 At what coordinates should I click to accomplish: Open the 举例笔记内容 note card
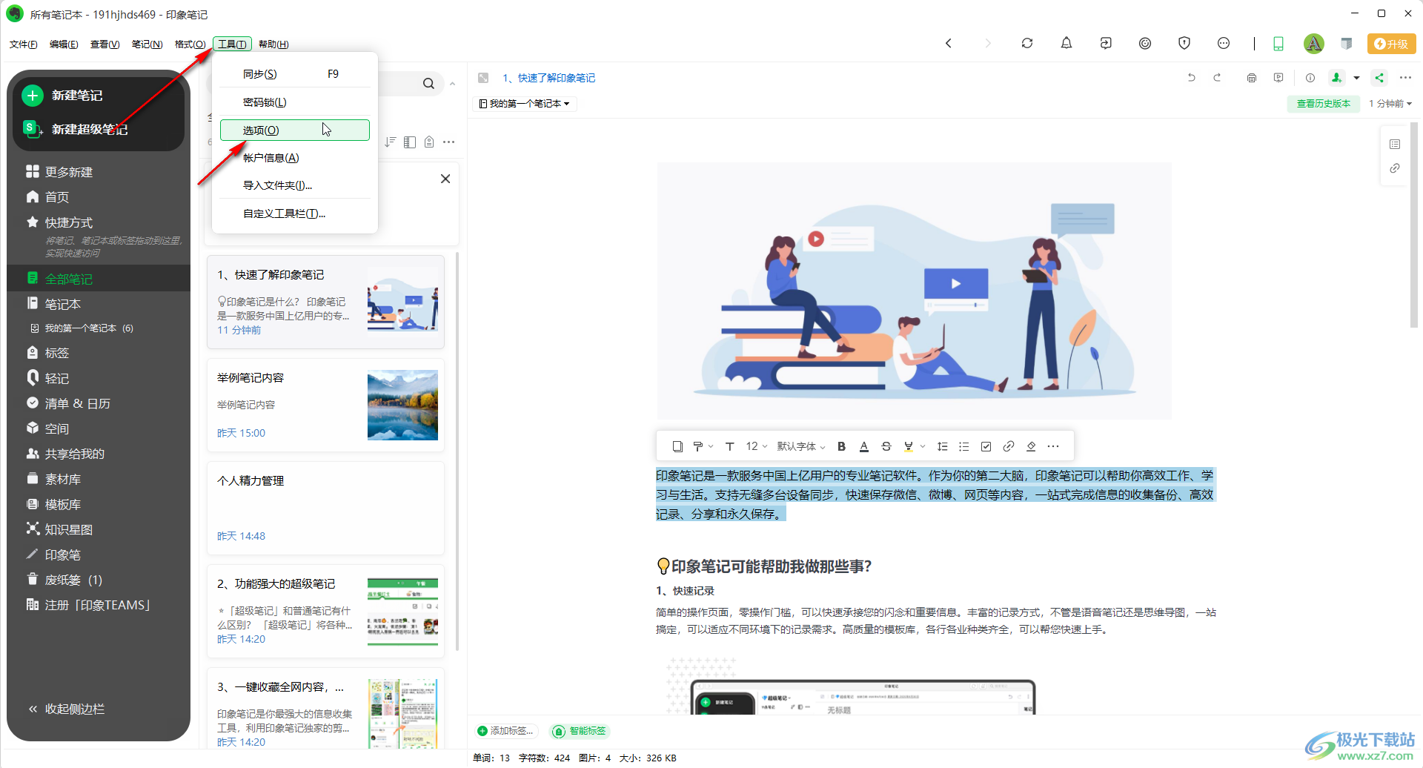326,405
